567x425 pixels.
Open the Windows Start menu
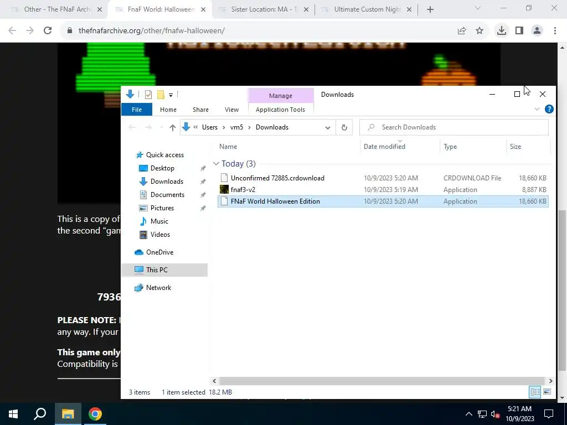click(x=13, y=414)
